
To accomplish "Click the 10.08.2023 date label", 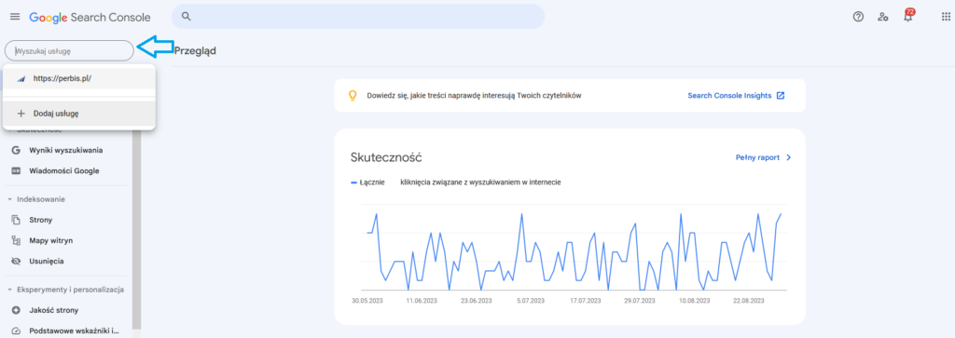I will pyautogui.click(x=694, y=301).
